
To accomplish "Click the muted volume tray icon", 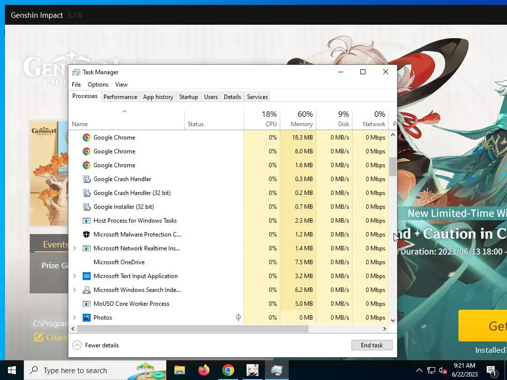I will coord(443,370).
